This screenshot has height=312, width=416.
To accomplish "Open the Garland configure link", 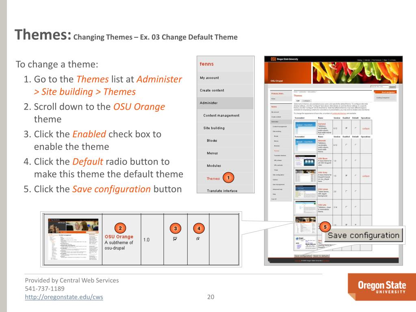I will 366,128.
